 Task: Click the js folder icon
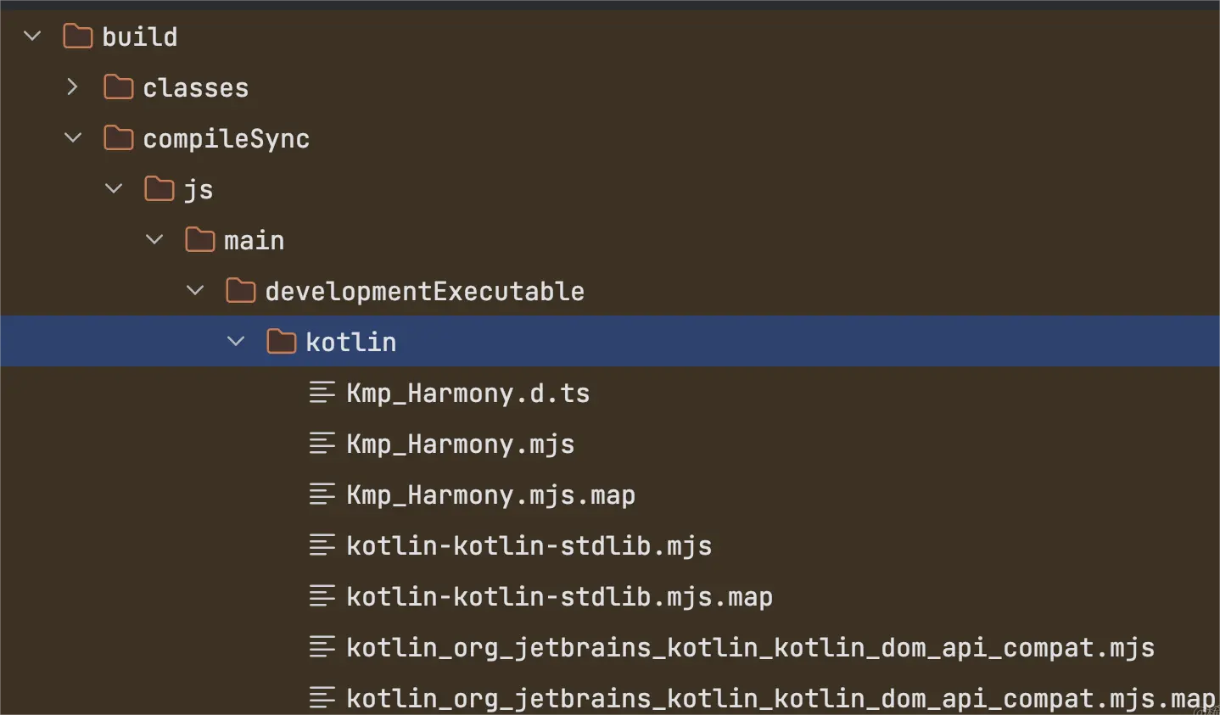(159, 189)
